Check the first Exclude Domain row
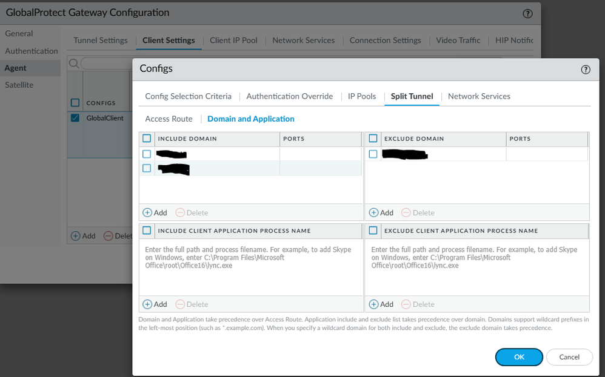 tap(373, 154)
